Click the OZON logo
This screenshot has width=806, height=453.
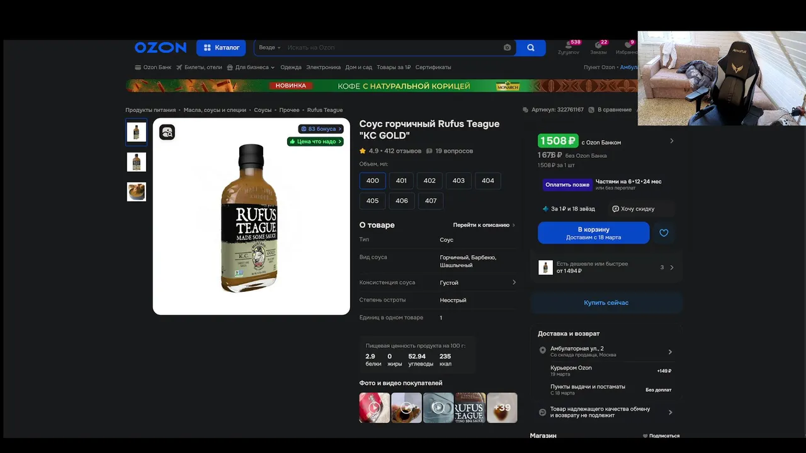coord(160,48)
